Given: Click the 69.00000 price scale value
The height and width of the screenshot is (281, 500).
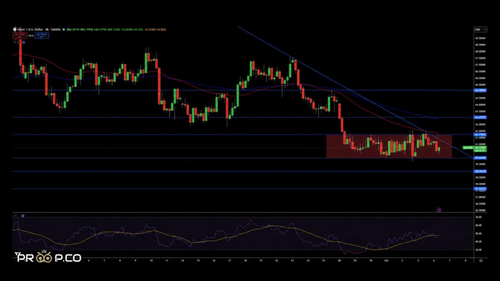Looking at the screenshot, I should pos(480,38).
